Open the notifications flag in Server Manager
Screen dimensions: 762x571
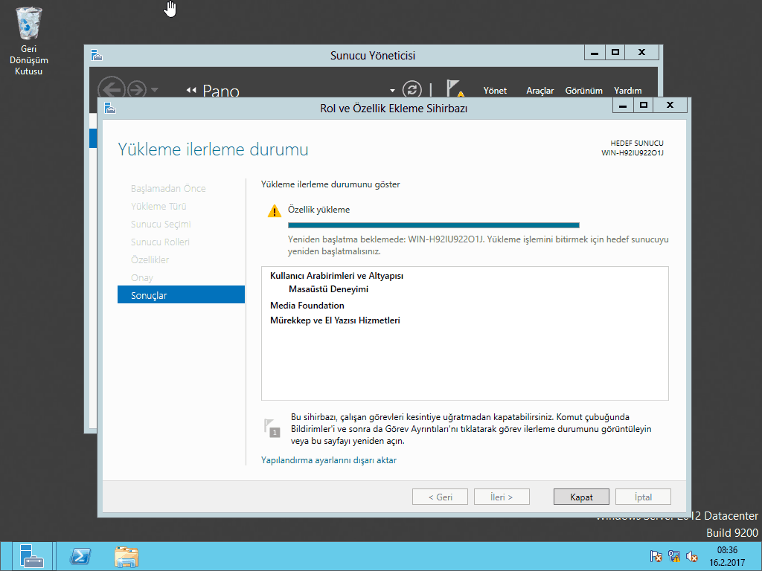coord(454,89)
